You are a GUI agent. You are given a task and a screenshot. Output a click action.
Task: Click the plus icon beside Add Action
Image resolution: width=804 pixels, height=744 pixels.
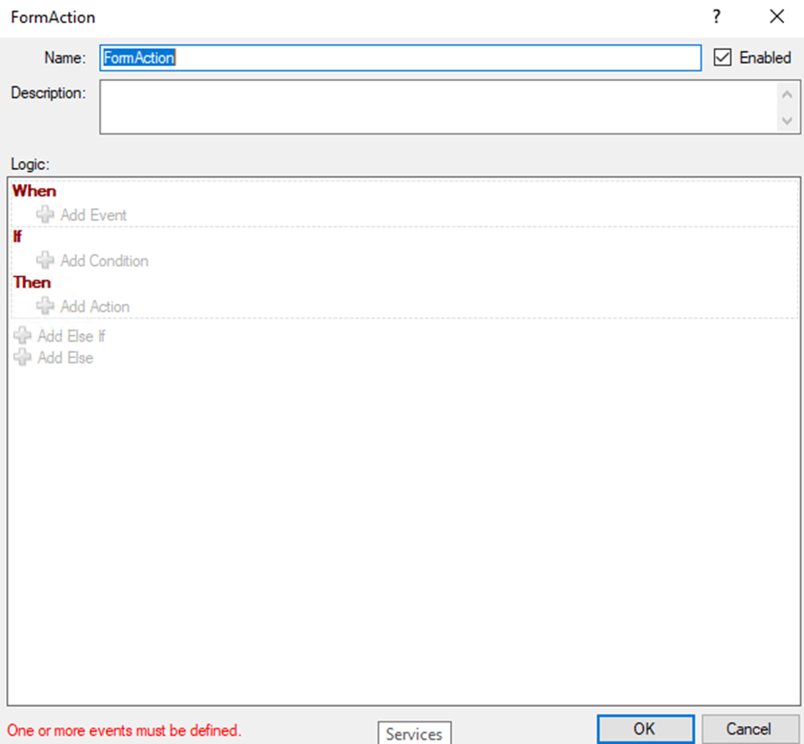click(46, 307)
